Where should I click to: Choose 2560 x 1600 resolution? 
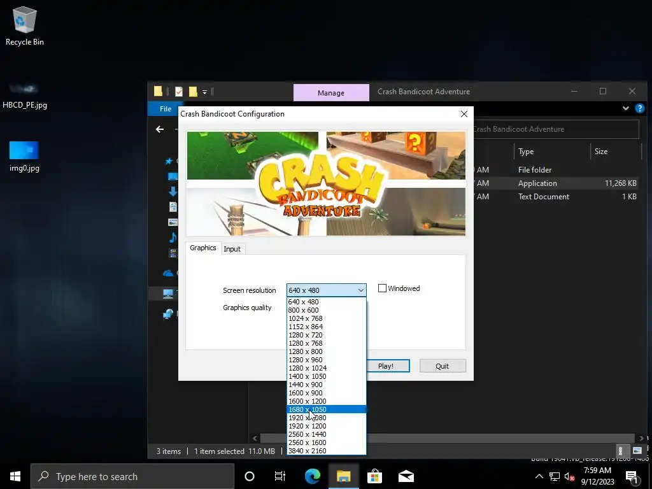point(327,443)
